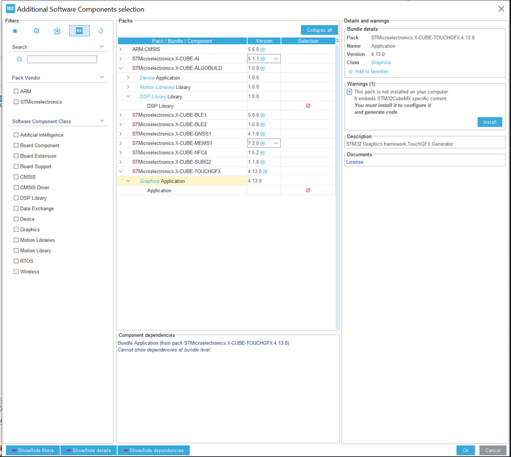Click the search magnifier icon
The image size is (511, 457).
pos(19,59)
